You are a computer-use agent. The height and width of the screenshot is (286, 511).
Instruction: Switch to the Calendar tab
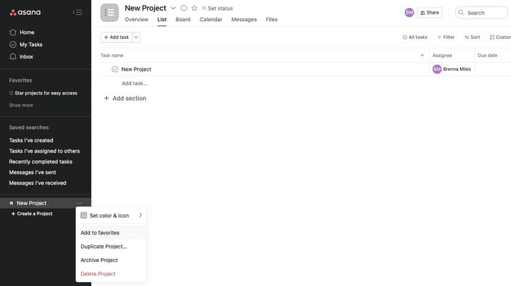point(211,20)
